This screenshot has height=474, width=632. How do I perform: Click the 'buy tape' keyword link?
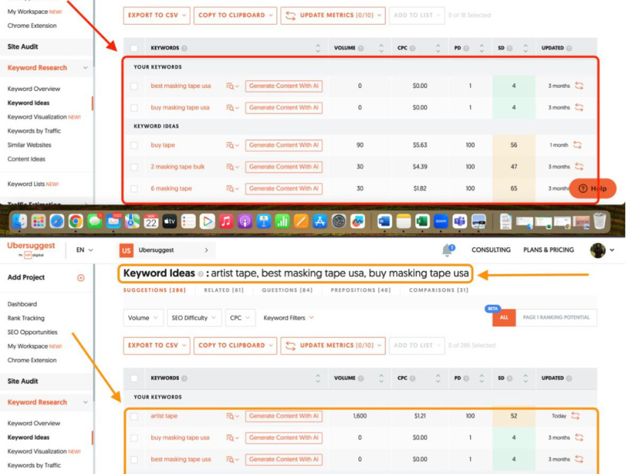pyautogui.click(x=163, y=145)
